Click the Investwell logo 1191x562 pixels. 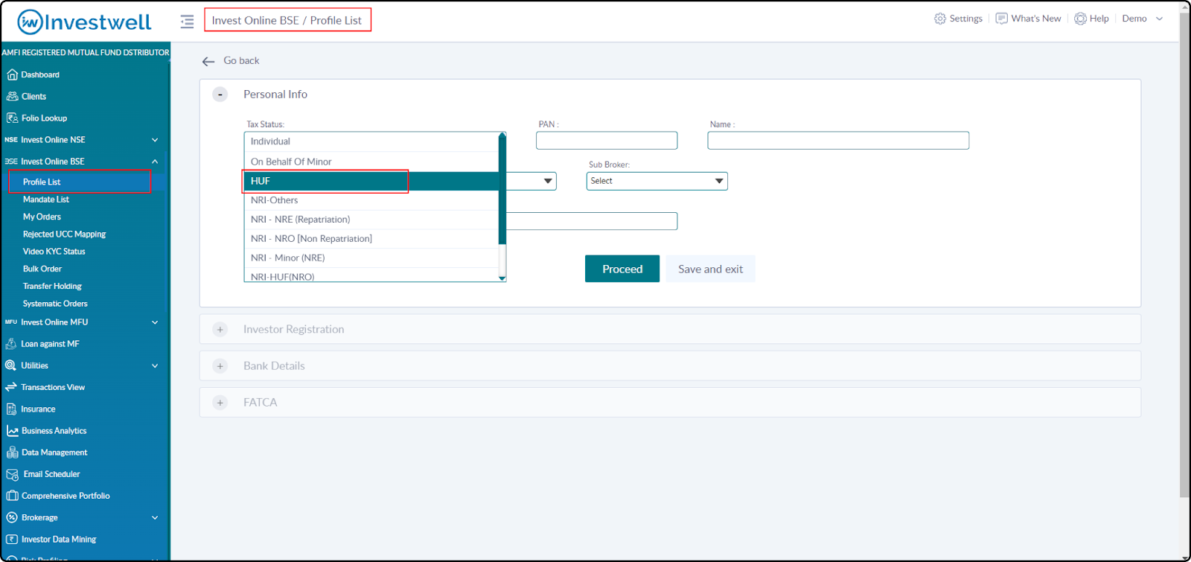click(84, 22)
